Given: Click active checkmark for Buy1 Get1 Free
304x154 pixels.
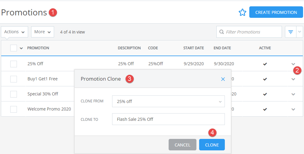Looking at the screenshot, I should [265, 79].
